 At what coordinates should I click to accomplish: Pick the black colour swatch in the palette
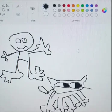coord(54,5)
